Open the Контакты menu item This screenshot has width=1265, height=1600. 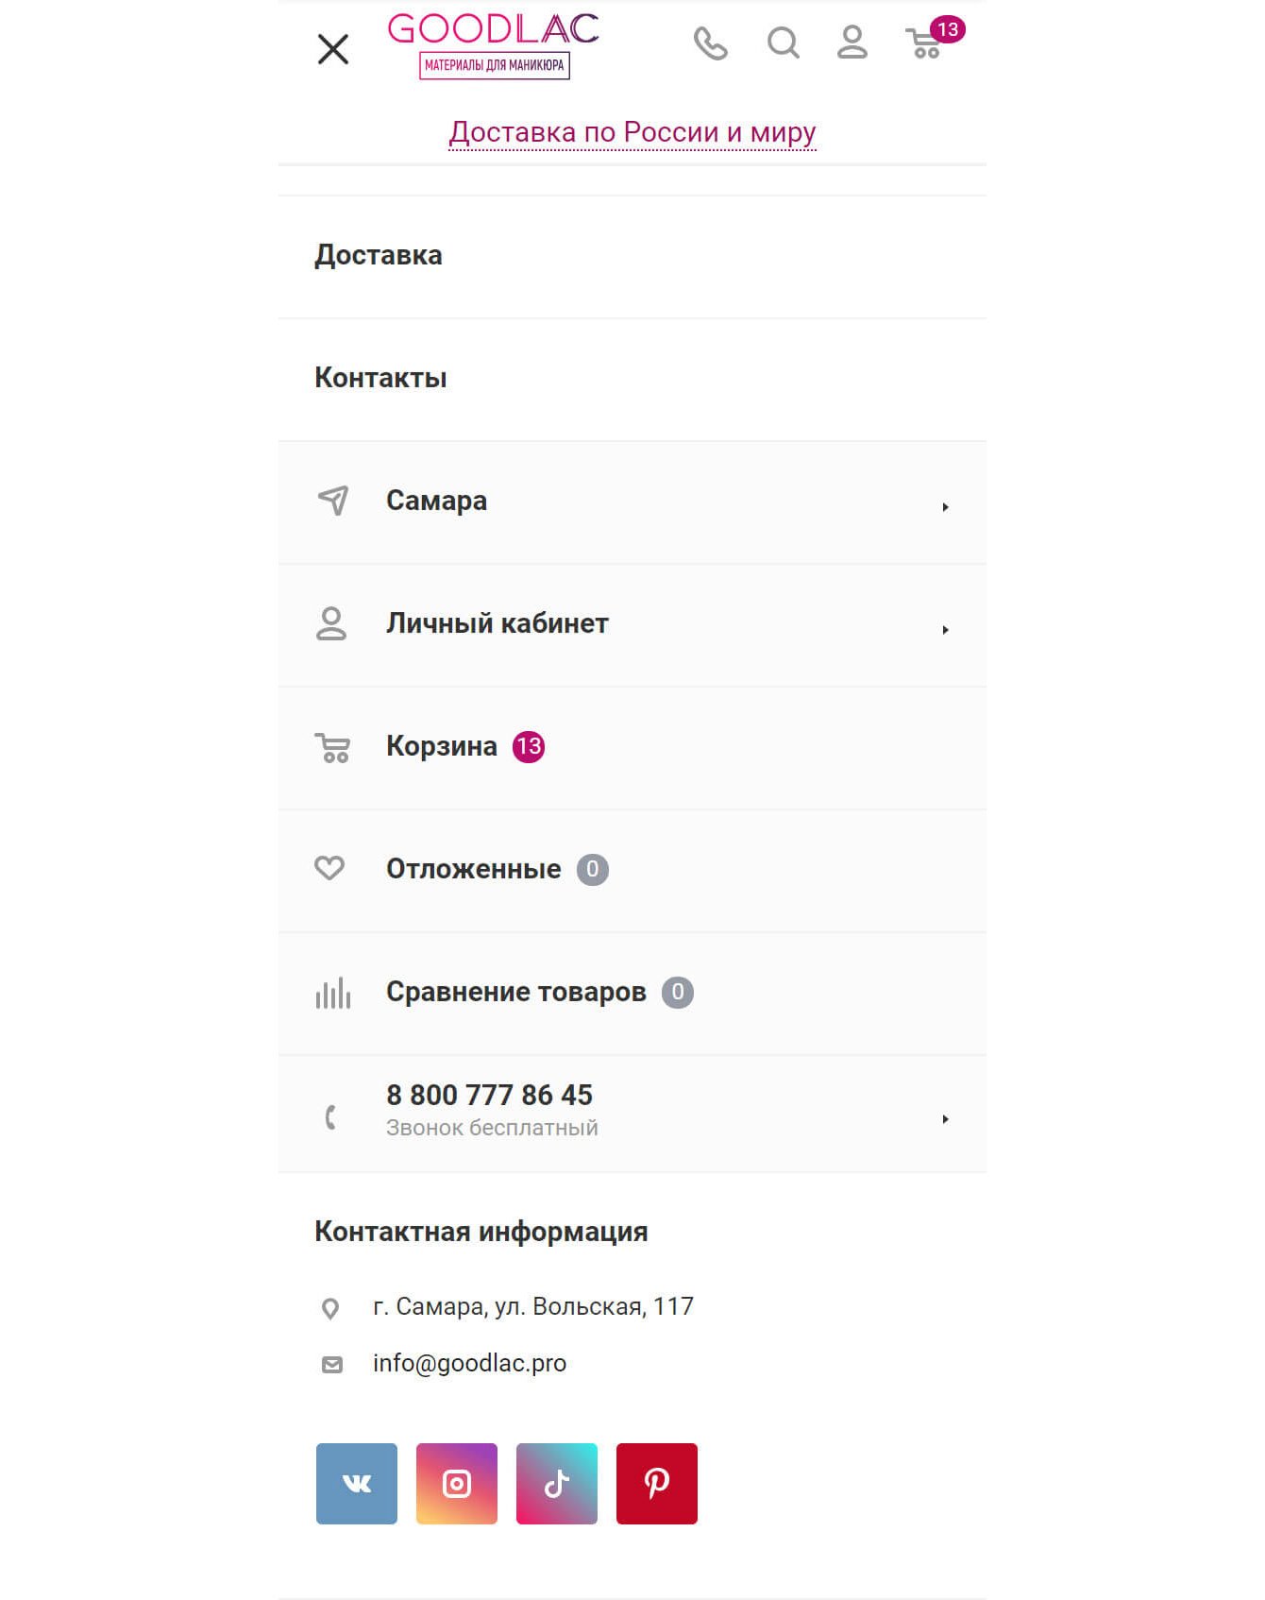(380, 378)
